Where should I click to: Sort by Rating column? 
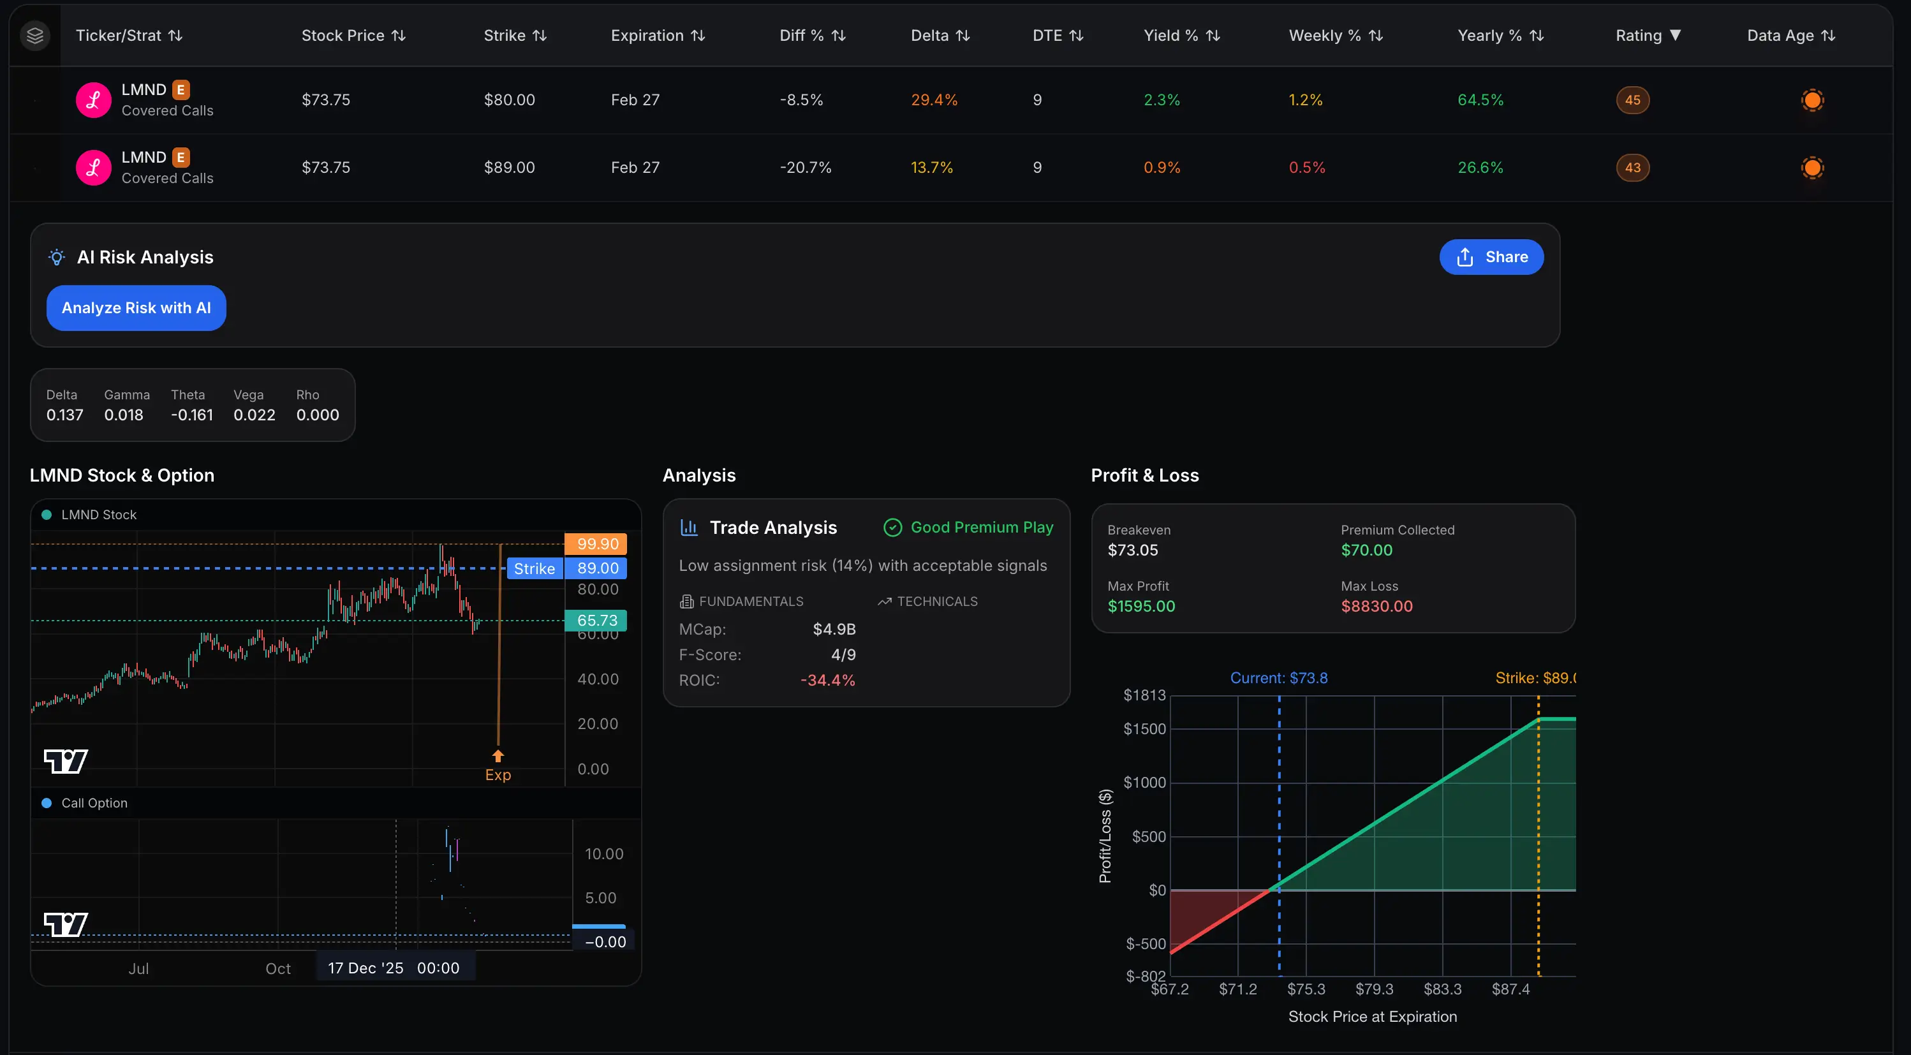[1648, 36]
